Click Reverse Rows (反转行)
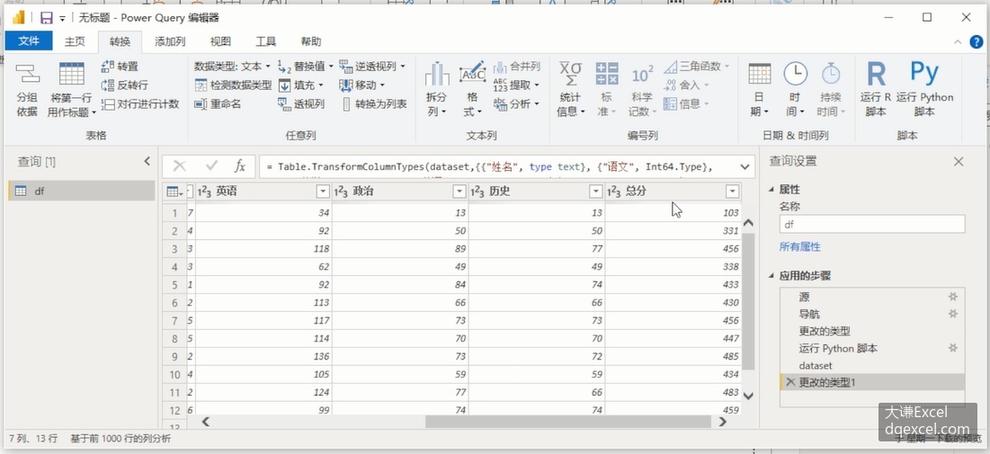 (x=124, y=85)
